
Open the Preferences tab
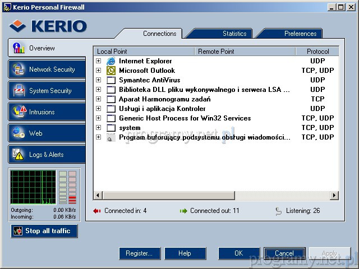[x=300, y=34]
